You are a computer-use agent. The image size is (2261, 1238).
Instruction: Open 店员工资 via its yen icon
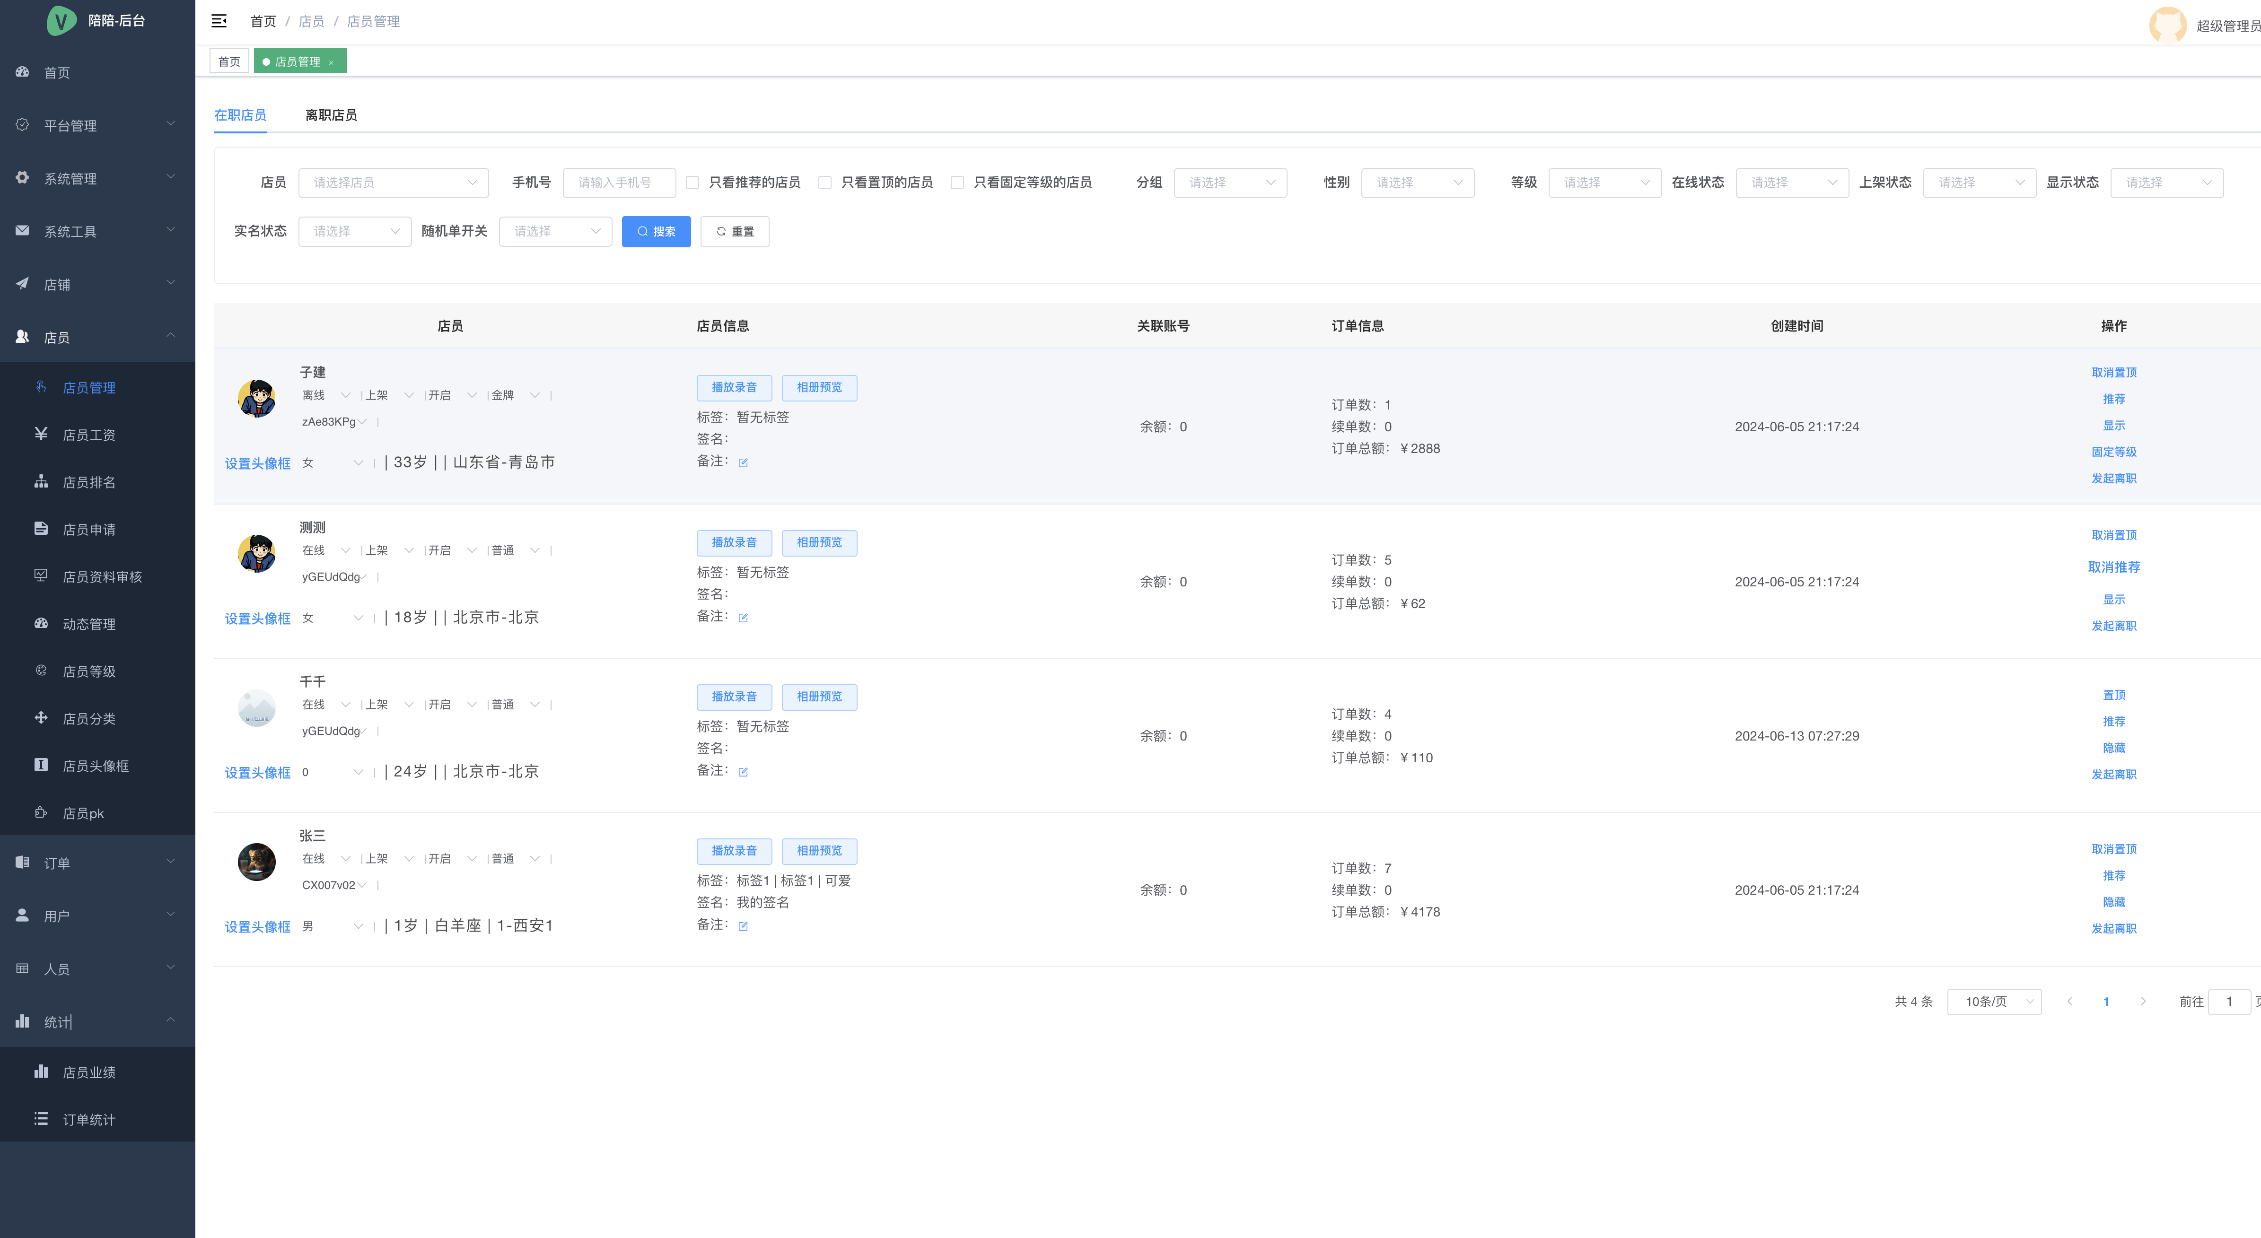(40, 434)
